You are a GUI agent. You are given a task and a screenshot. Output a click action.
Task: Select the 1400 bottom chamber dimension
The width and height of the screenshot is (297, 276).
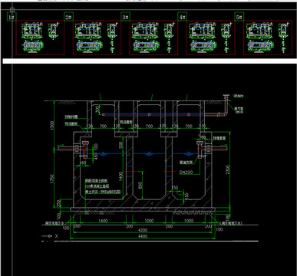pos(103,221)
